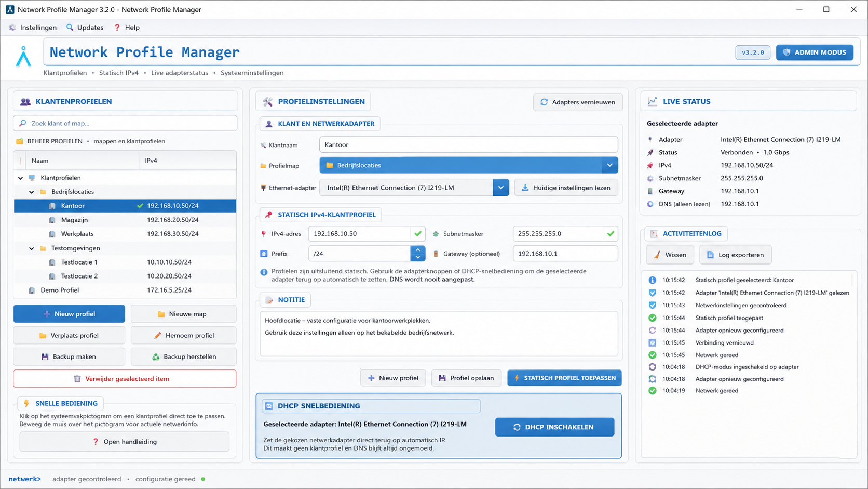This screenshot has width=868, height=489.
Task: Open the Updates menu
Action: point(85,28)
